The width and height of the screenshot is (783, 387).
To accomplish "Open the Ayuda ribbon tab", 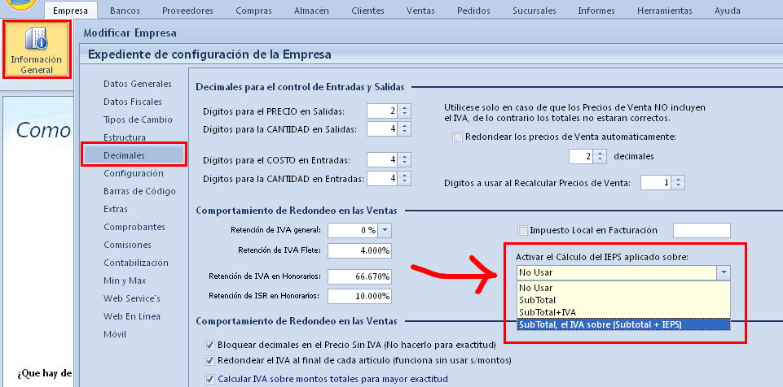I will pyautogui.click(x=728, y=11).
